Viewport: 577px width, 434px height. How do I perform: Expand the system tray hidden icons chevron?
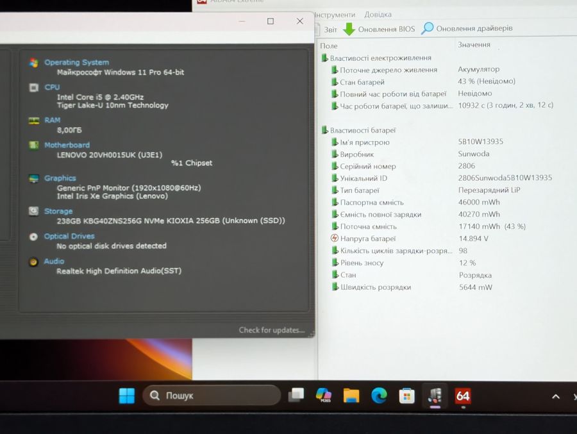556,396
